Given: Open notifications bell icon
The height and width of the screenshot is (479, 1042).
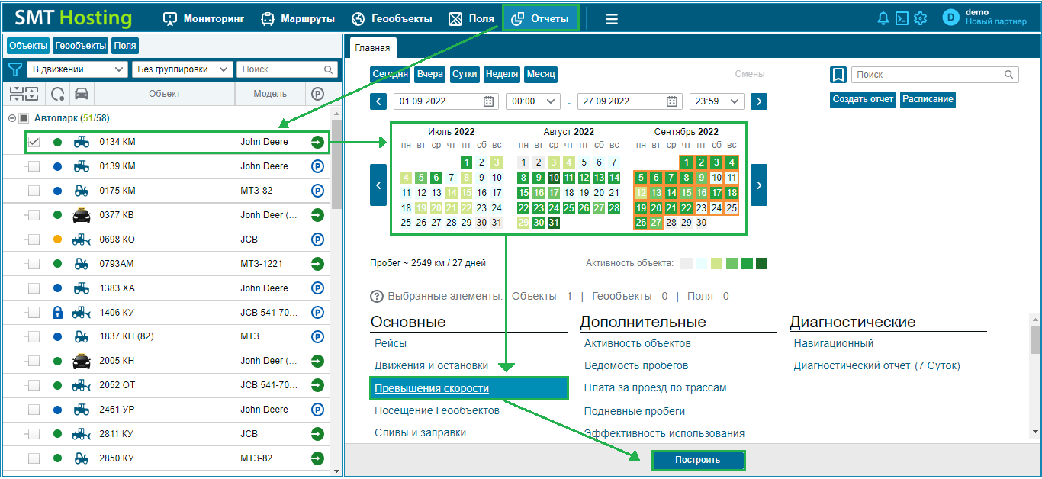Looking at the screenshot, I should [883, 18].
